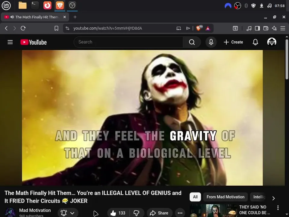Reload the YouTube page

click(x=23, y=28)
